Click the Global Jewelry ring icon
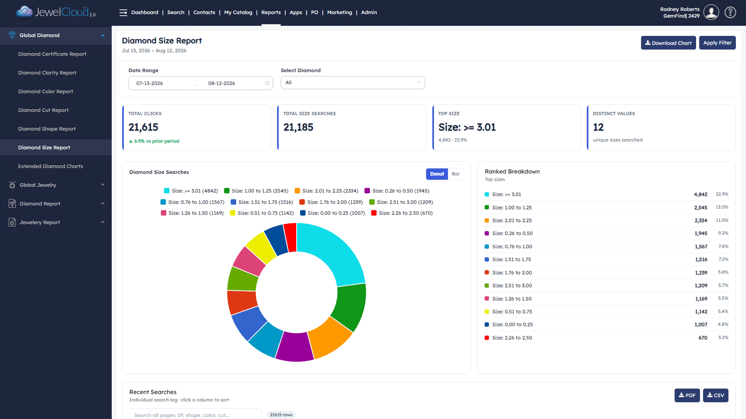 coord(12,185)
